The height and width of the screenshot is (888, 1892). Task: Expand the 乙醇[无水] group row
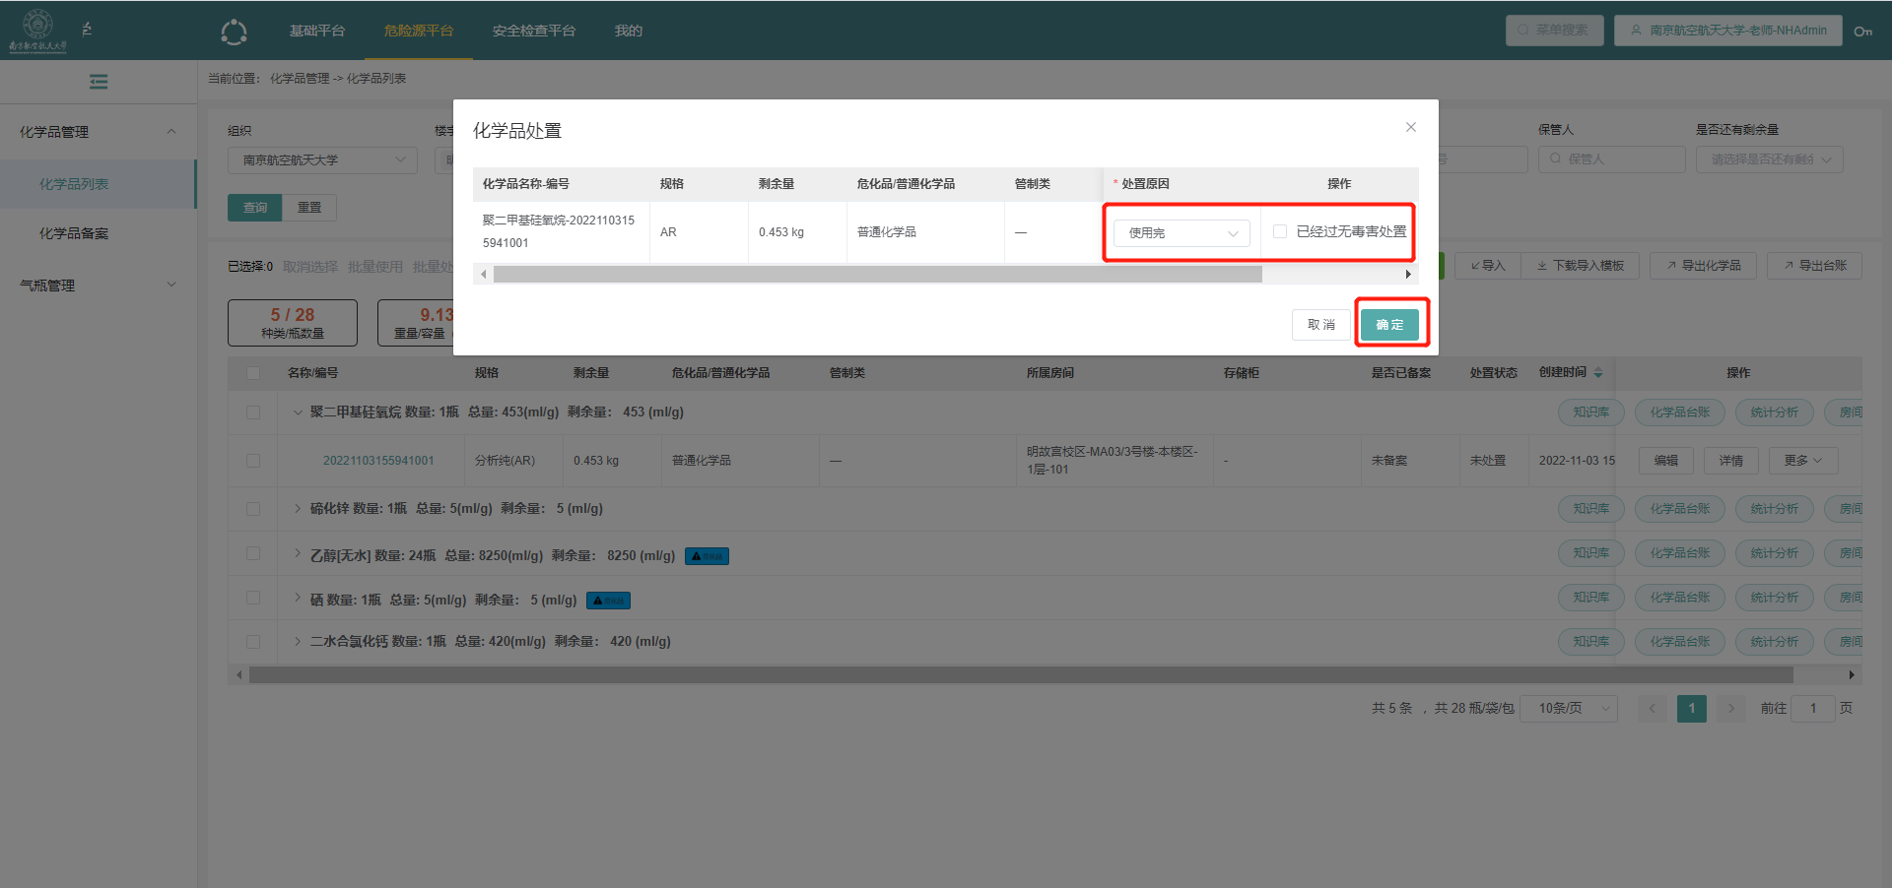pos(298,554)
